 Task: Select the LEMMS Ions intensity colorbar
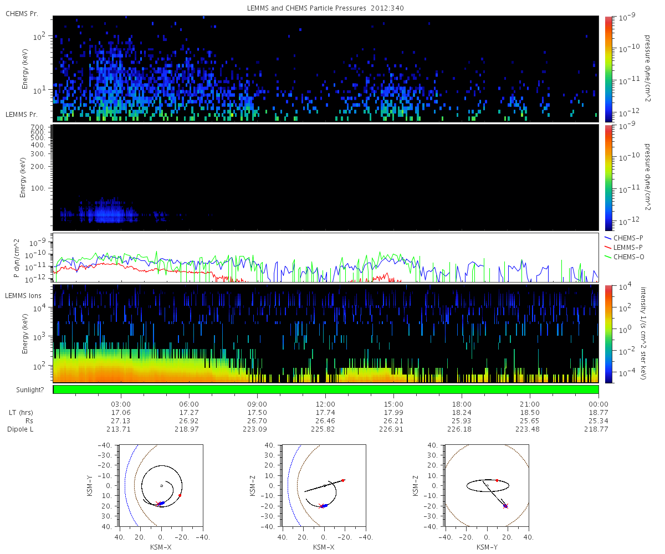coord(608,334)
